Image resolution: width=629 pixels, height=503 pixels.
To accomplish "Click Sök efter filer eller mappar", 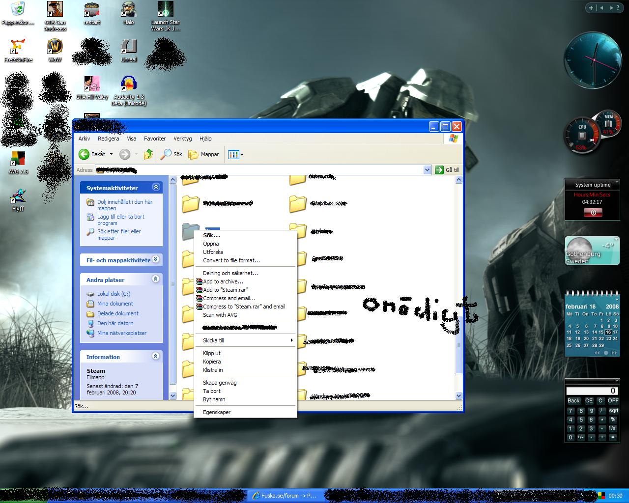I will [x=119, y=234].
